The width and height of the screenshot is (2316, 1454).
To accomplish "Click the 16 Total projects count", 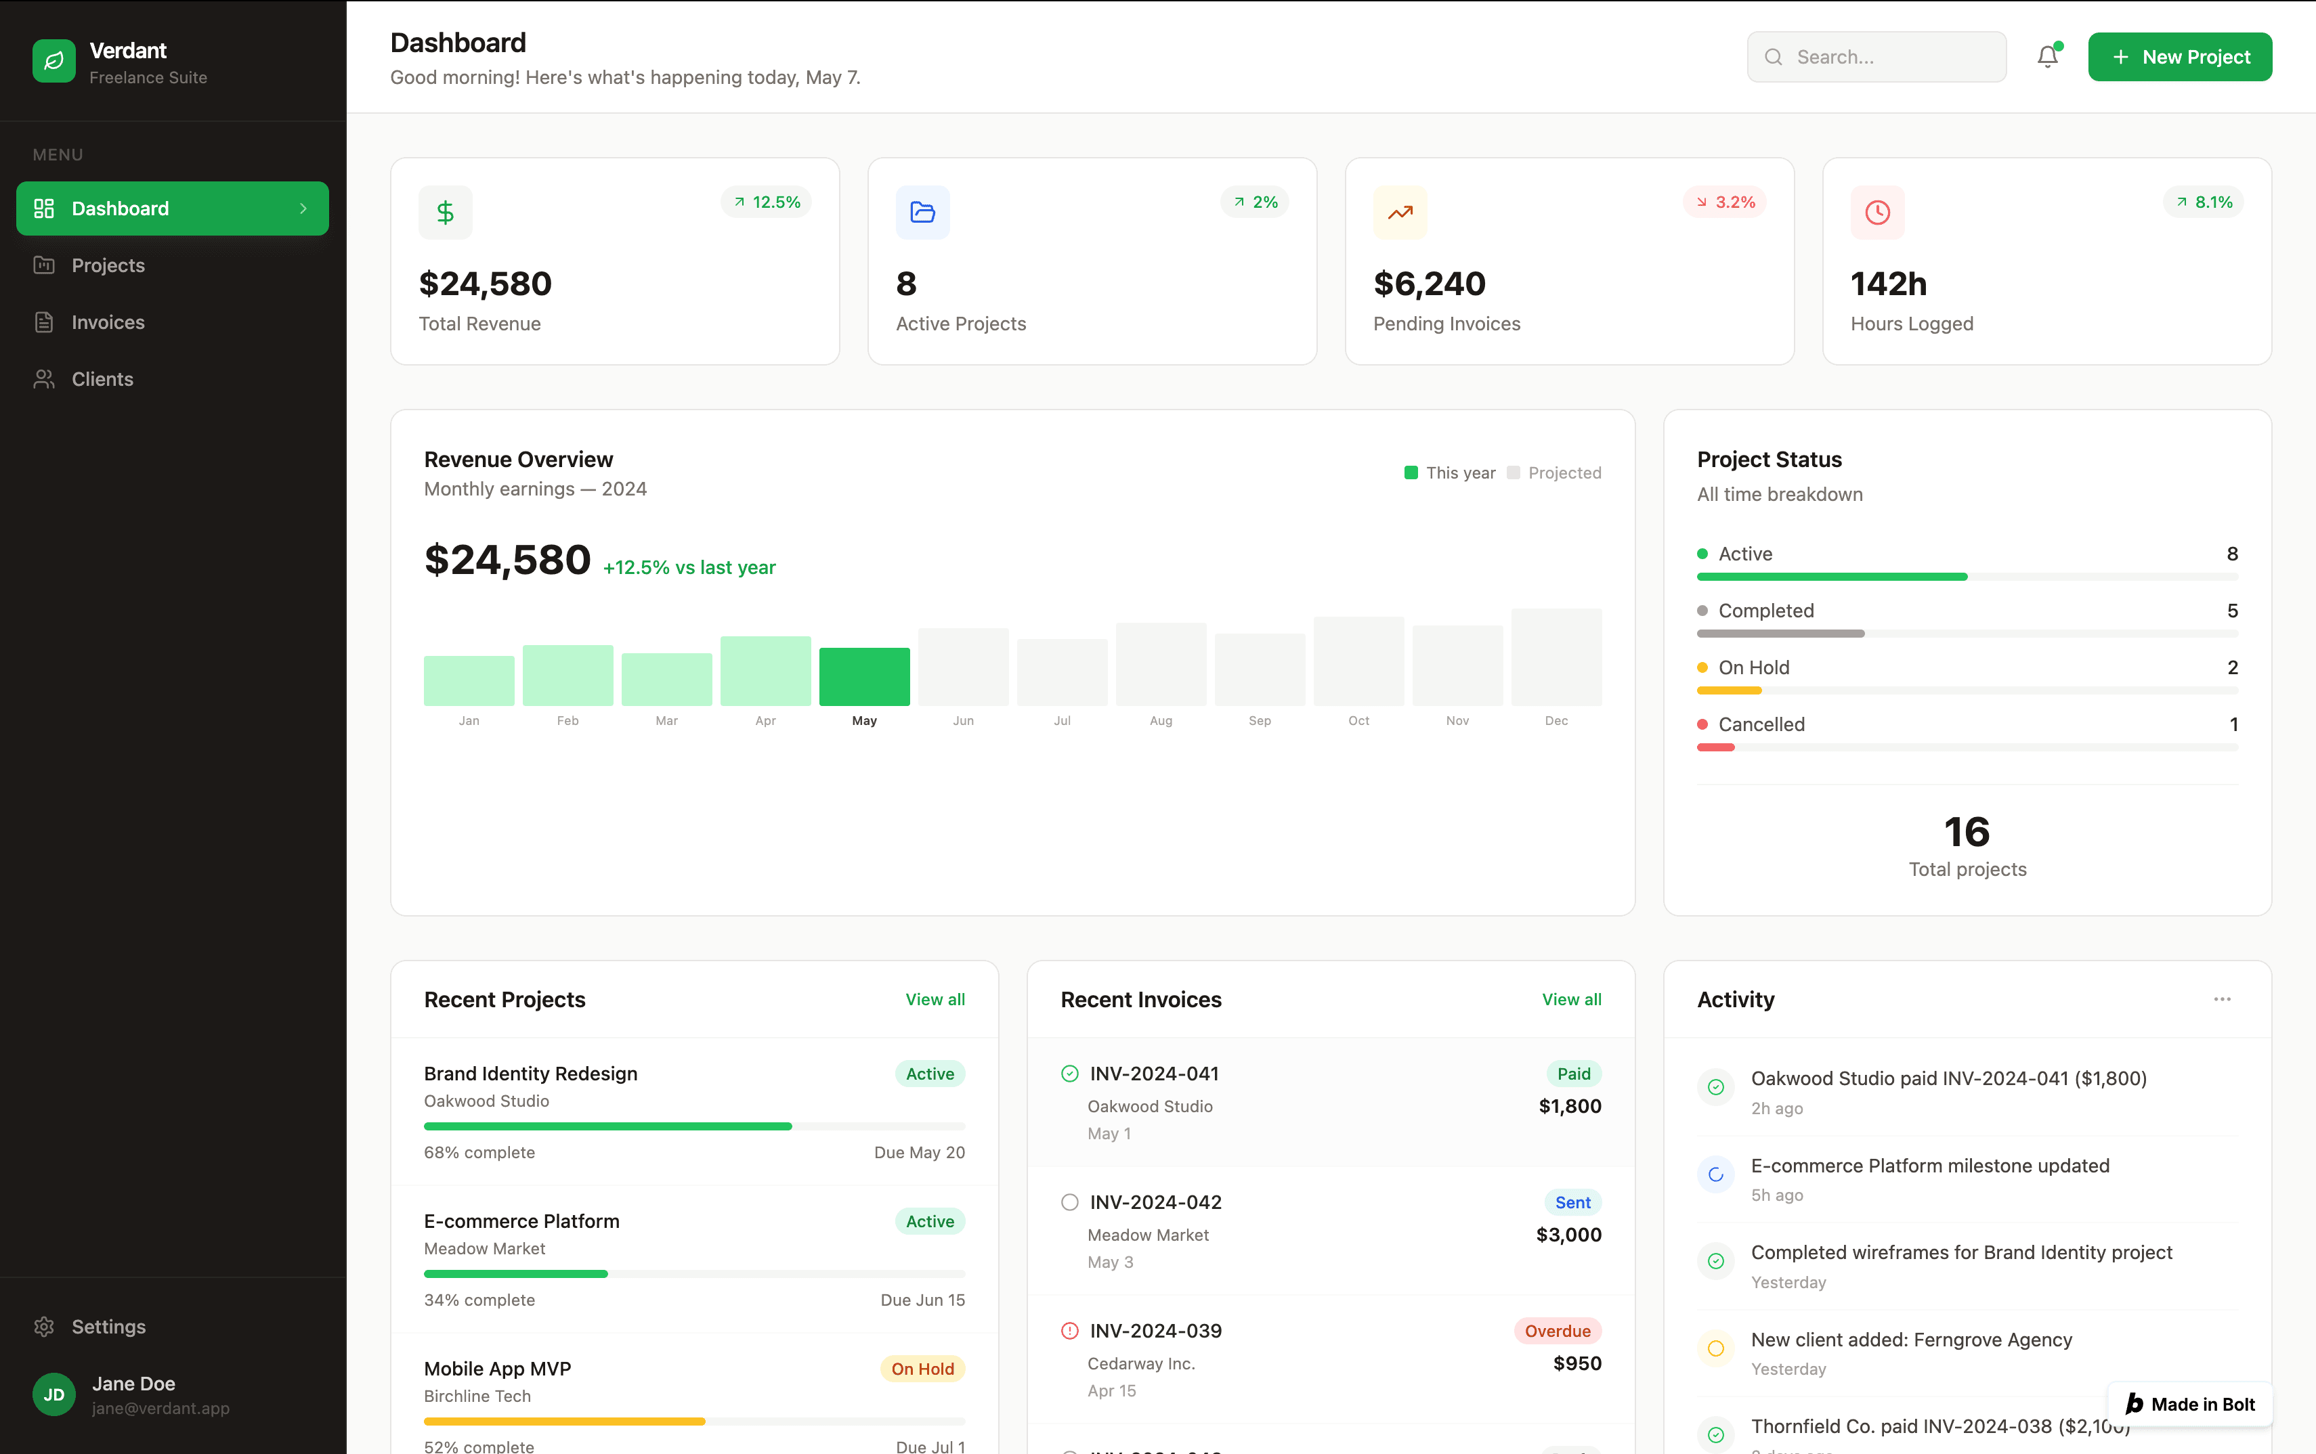I will (x=1967, y=832).
